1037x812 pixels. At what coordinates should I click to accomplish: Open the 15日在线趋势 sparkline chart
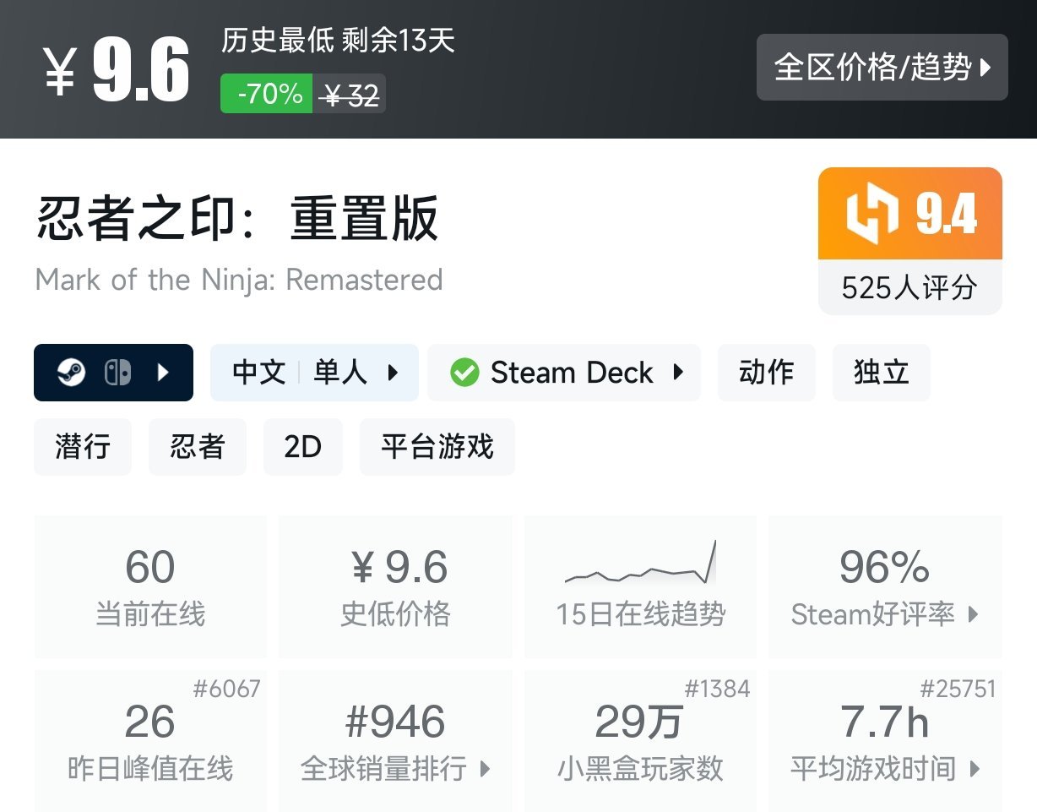pyautogui.click(x=639, y=575)
